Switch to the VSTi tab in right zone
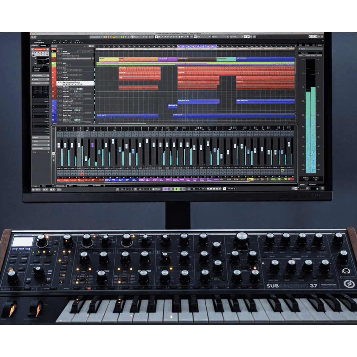Screen dimensions: 357x357 pos(300,45)
